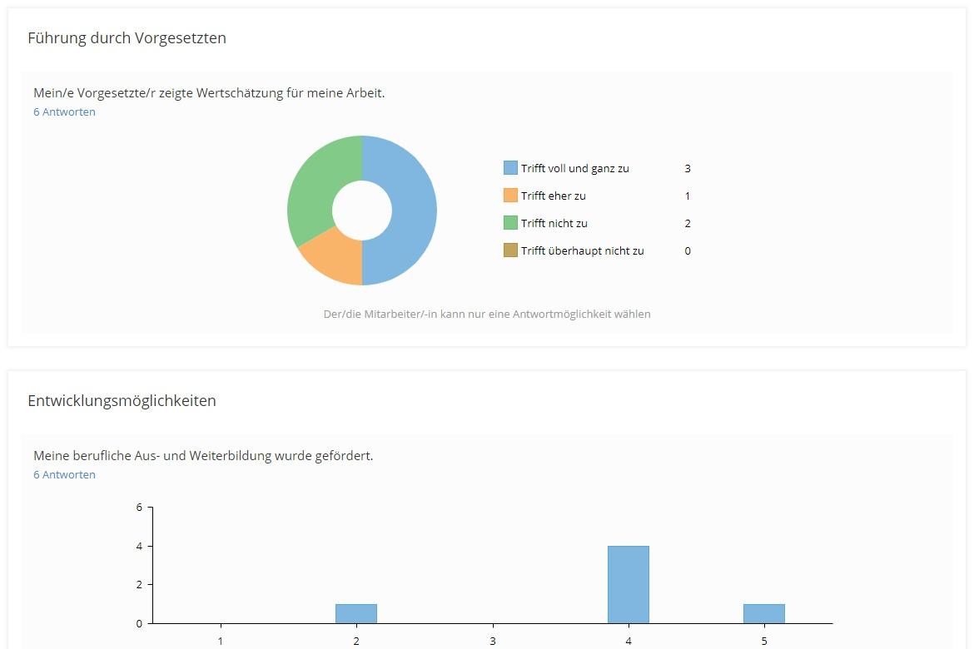Select the 'Trifft überhaupt nicht zu' legend label
Screen dimensions: 974x649
pos(582,250)
